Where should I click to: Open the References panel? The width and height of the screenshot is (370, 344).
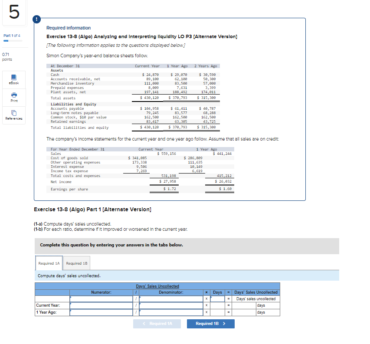coord(13,115)
